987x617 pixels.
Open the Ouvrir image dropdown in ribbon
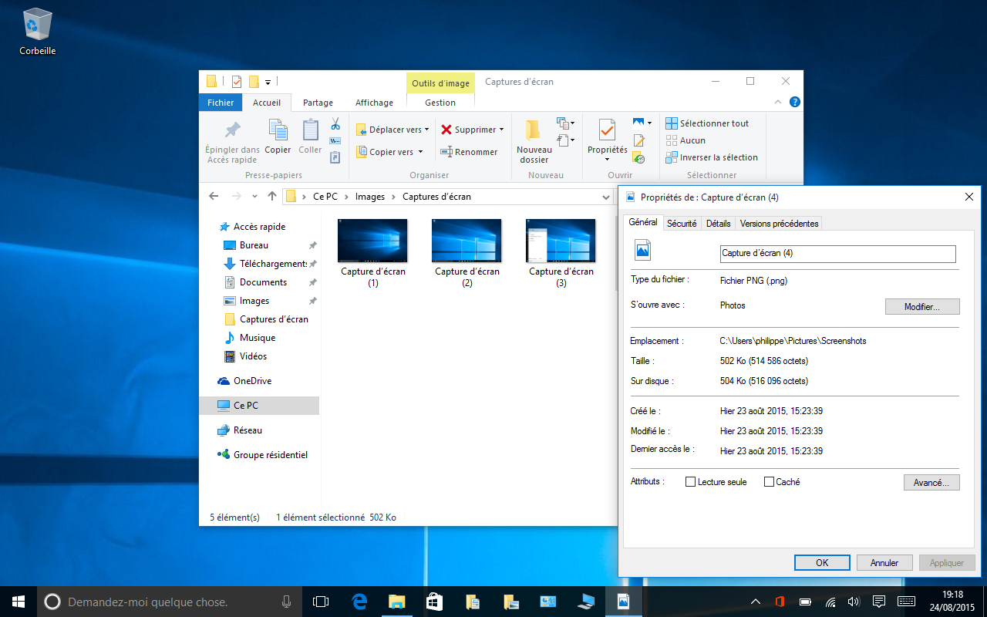click(649, 123)
